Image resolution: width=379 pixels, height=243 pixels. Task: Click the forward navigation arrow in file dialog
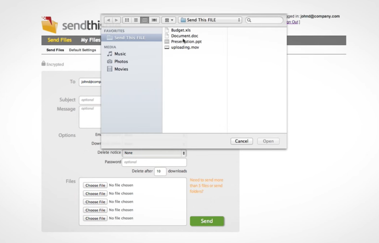(116, 20)
